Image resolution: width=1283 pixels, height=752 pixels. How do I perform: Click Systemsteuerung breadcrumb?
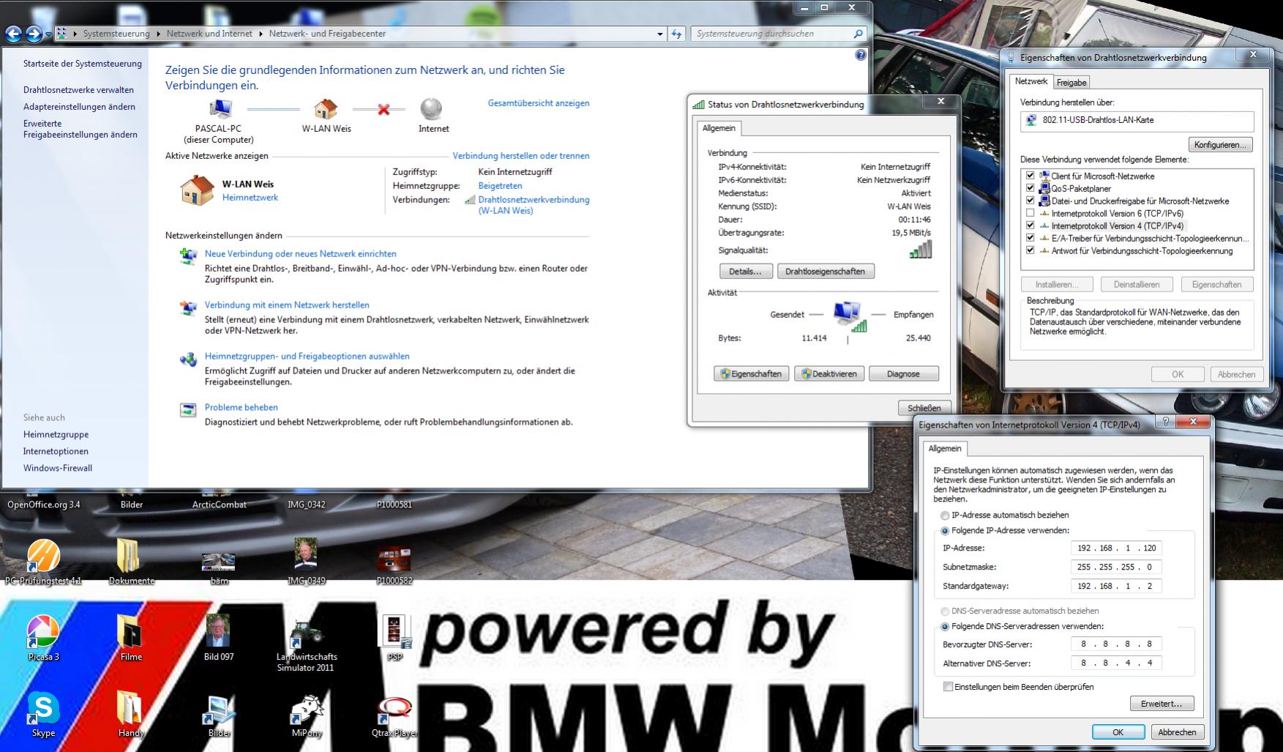coord(116,34)
